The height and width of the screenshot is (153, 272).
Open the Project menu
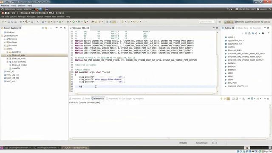(48, 17)
